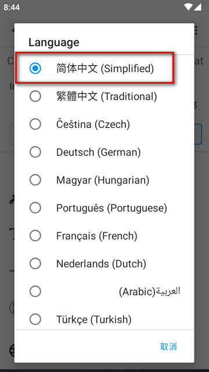Open the three-dot overflow menu behind dialog
Image resolution: width=209 pixels, height=372 pixels.
pos(196,30)
